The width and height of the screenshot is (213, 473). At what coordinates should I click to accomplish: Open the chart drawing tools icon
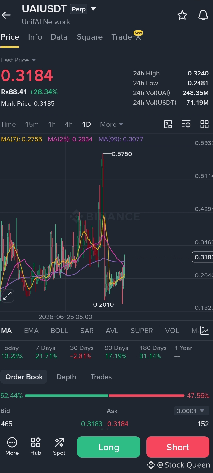pos(168,124)
